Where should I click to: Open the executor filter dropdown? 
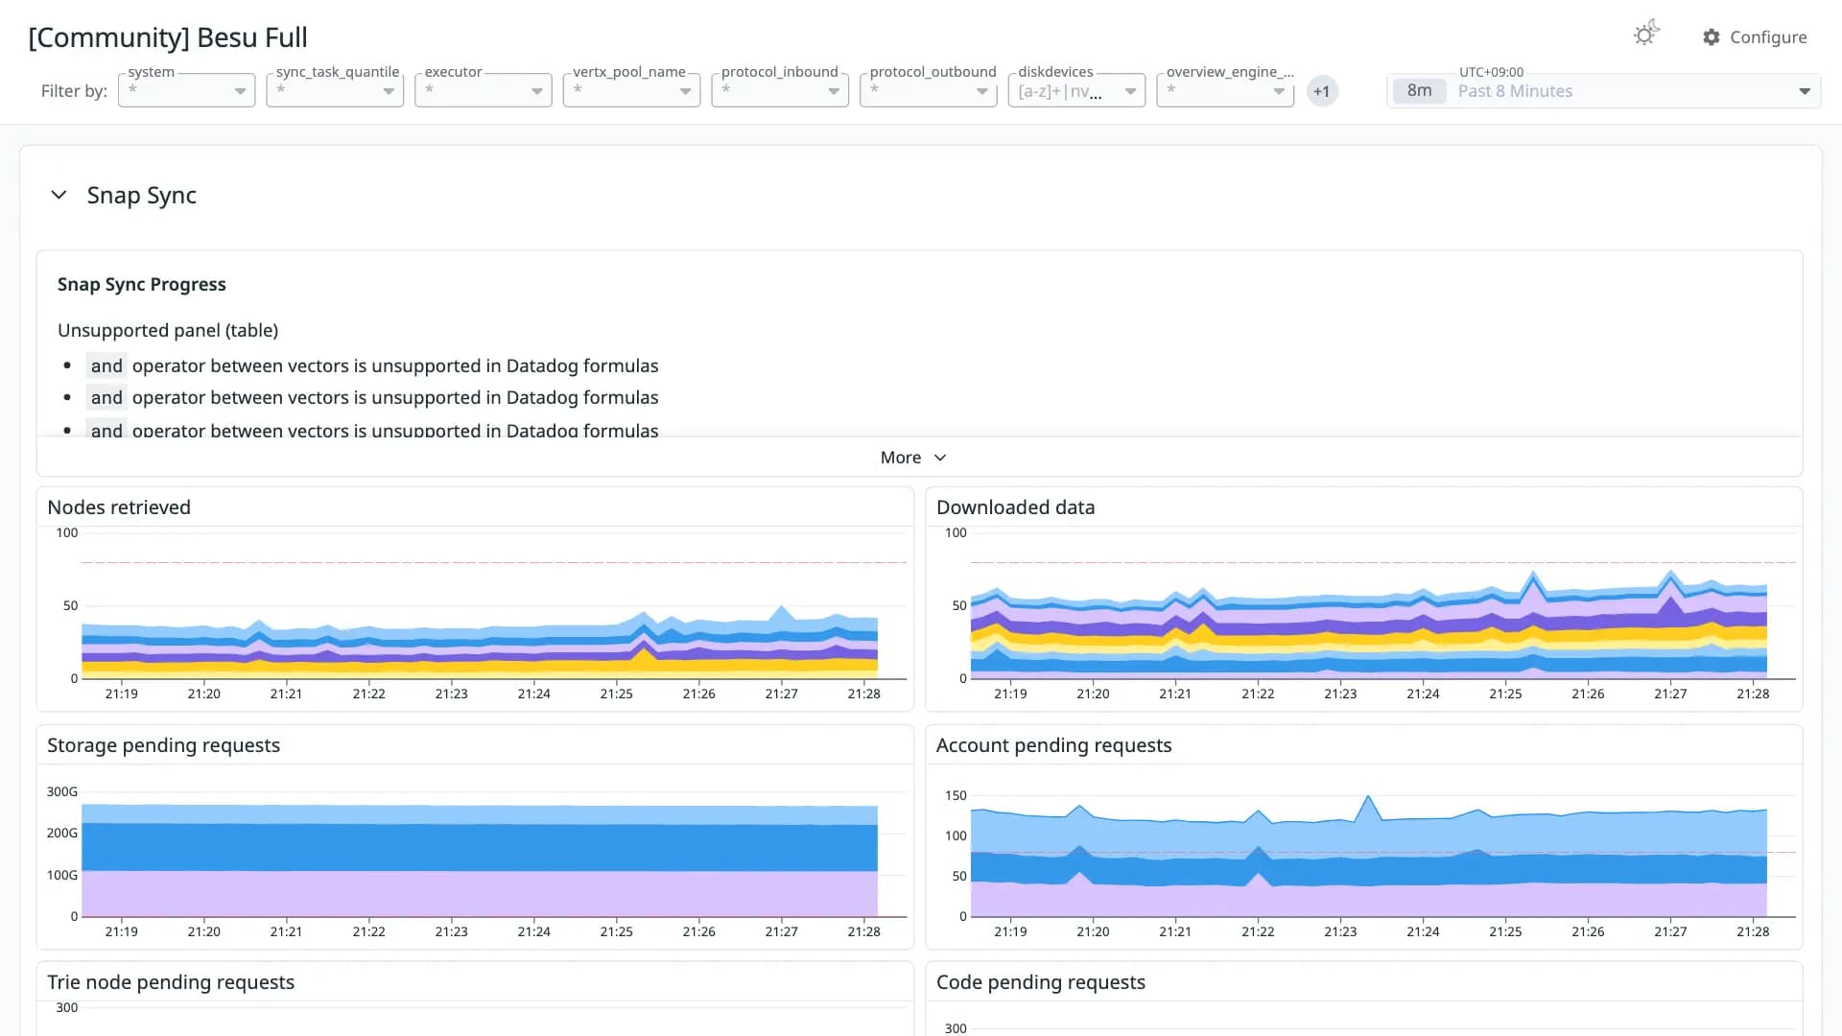[484, 90]
